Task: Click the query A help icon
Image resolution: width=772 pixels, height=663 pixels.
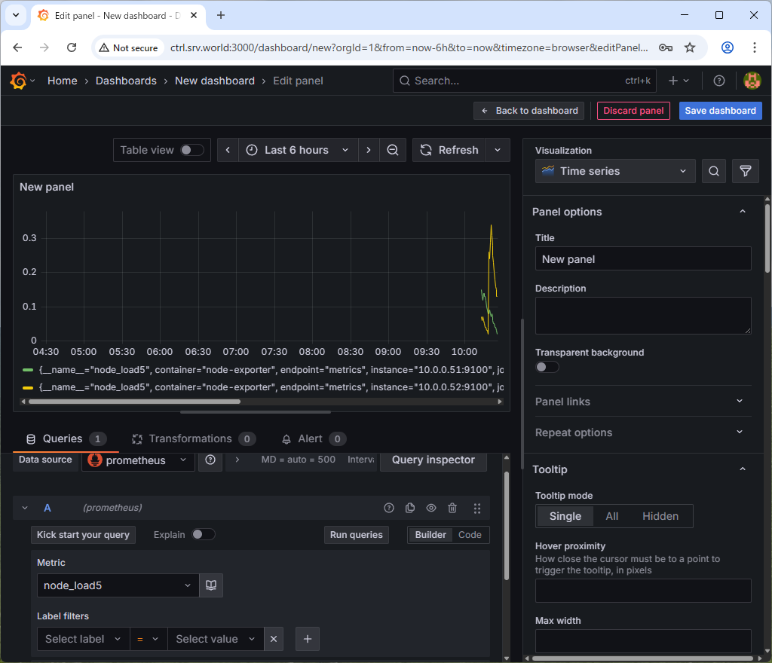Action: click(389, 509)
